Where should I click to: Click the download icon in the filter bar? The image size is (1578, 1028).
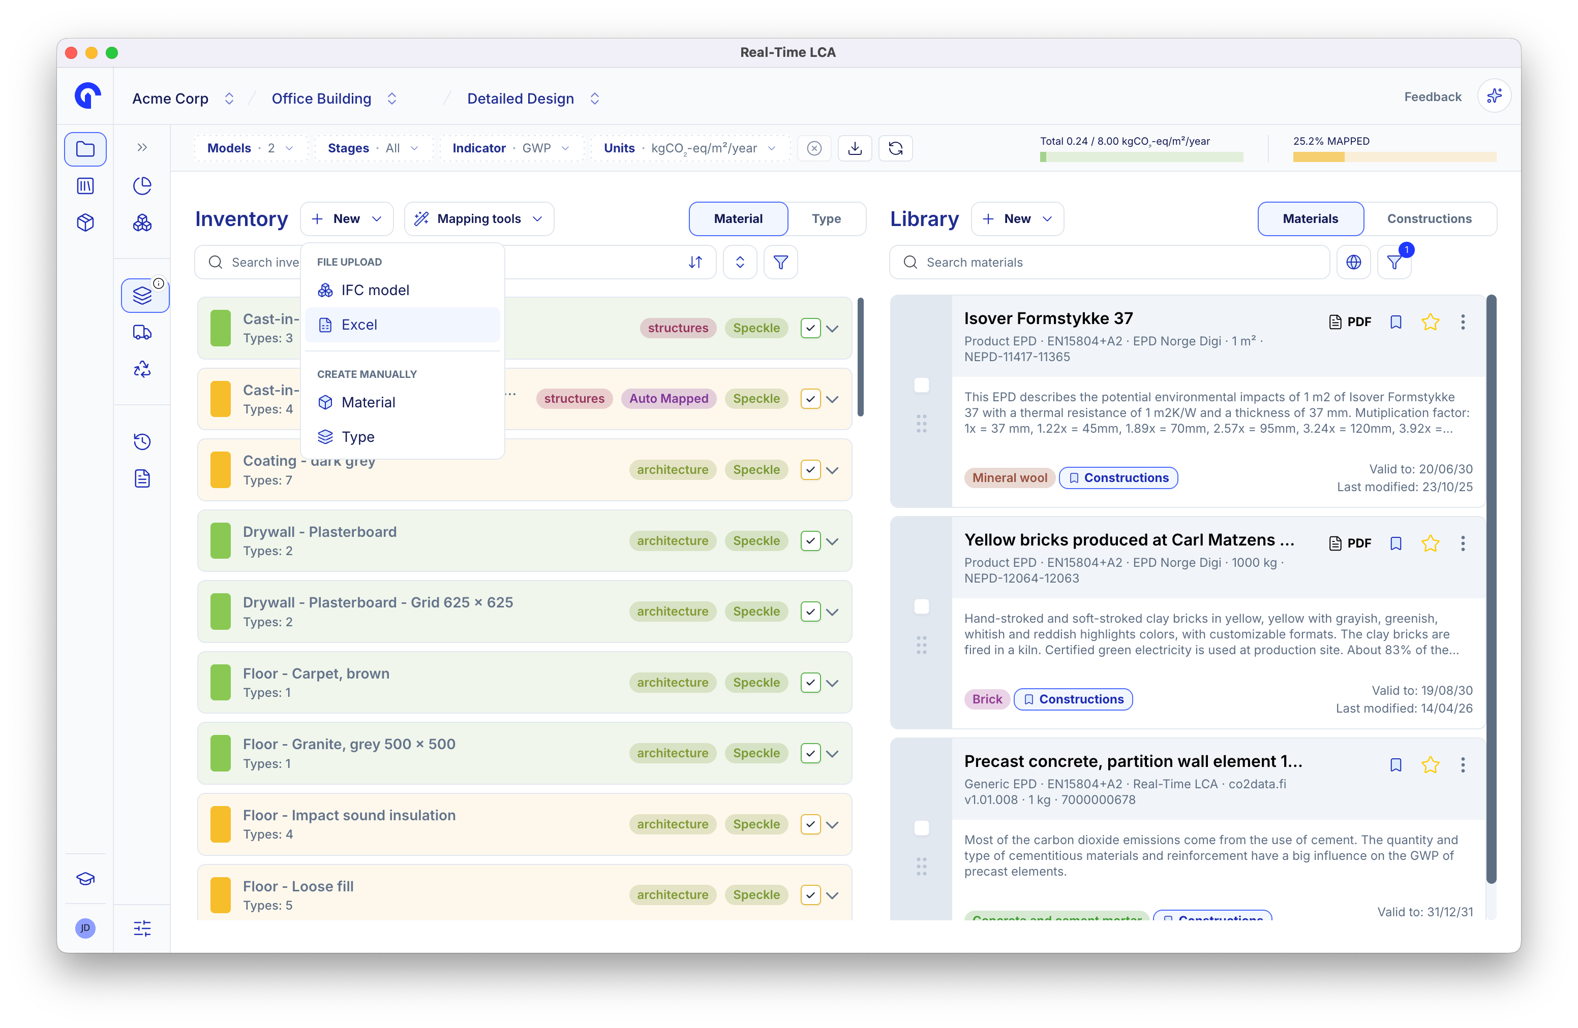(855, 148)
